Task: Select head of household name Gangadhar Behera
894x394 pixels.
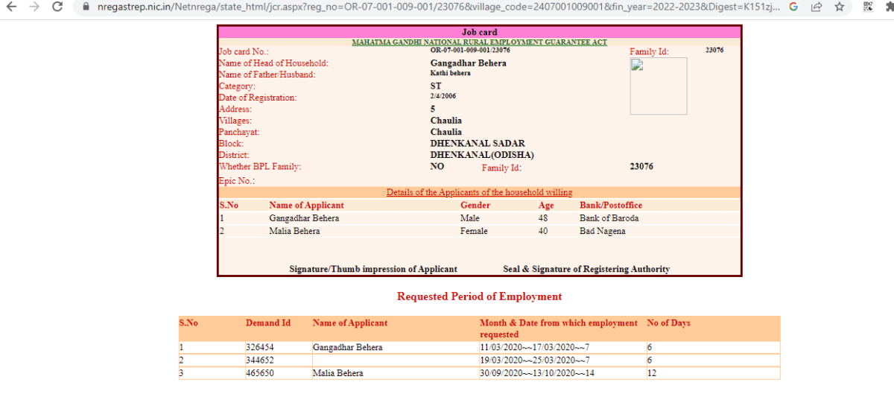Action: 468,63
